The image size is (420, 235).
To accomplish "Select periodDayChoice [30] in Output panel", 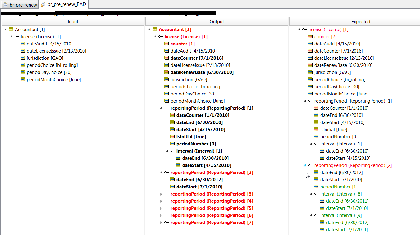I will coord(193,94).
